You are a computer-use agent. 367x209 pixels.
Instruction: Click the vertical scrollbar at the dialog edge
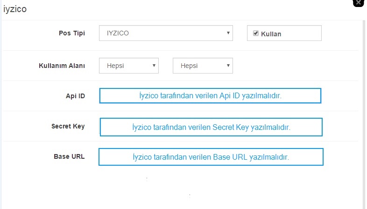(364, 115)
